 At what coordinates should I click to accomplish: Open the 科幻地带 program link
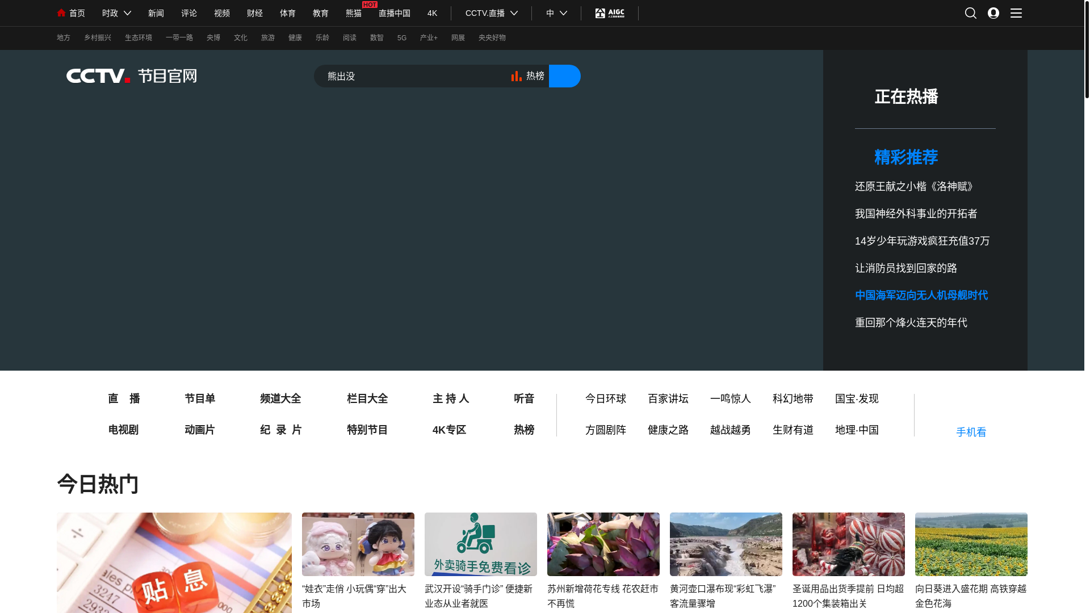793,398
